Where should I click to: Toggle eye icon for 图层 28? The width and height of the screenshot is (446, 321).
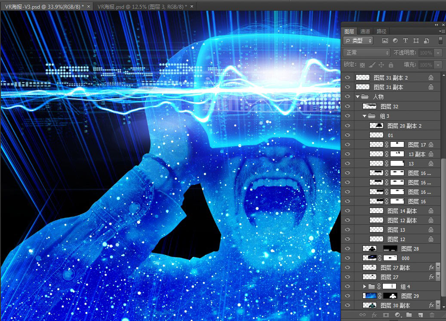[348, 248]
